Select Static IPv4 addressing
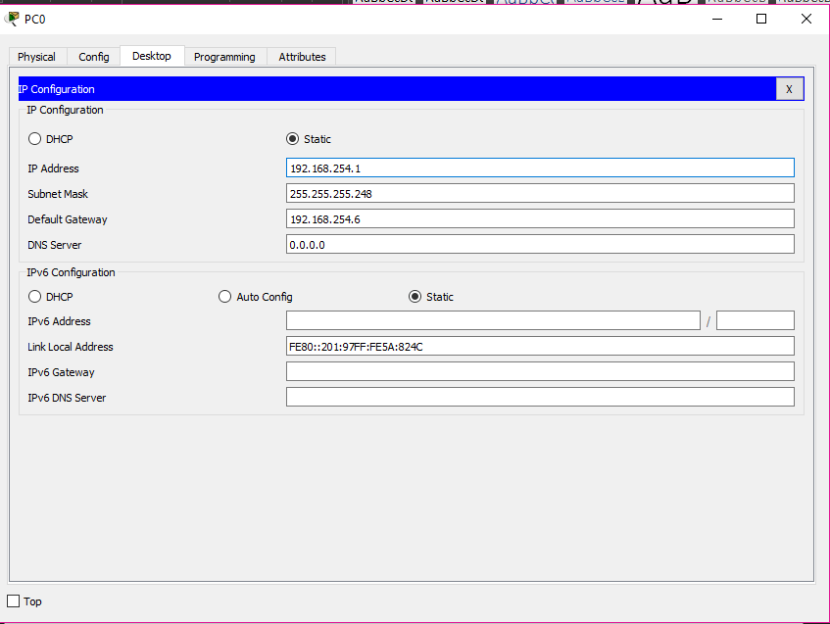This screenshot has height=624, width=830. click(292, 139)
